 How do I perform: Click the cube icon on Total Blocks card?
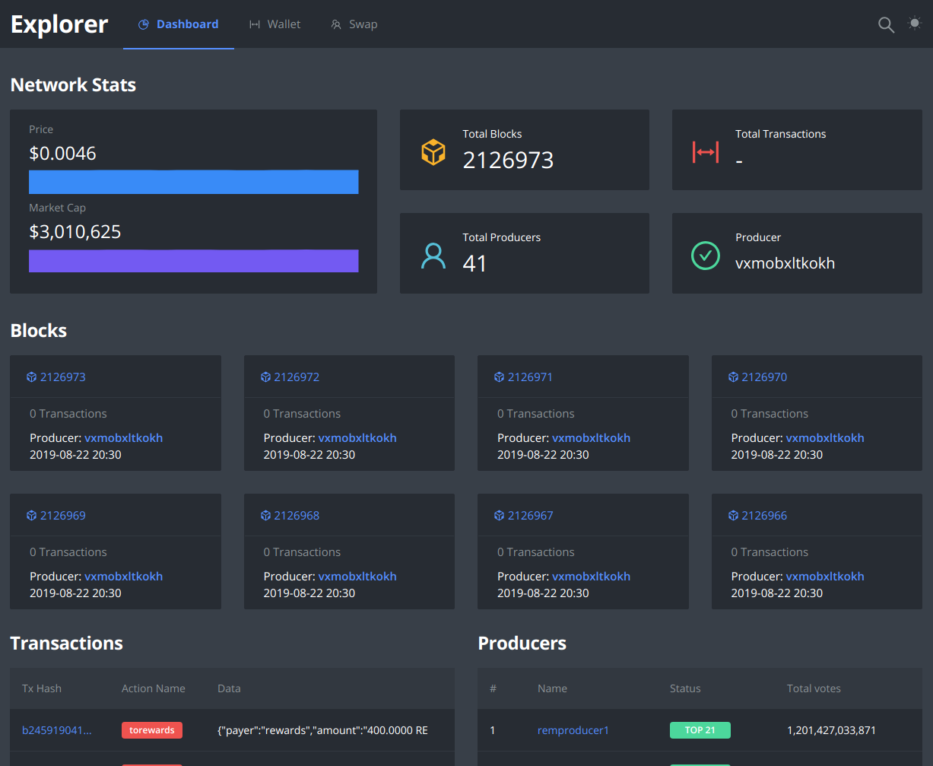pyautogui.click(x=433, y=151)
